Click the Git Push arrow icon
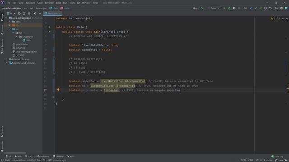The height and width of the screenshot is (162, 289). point(261,8)
